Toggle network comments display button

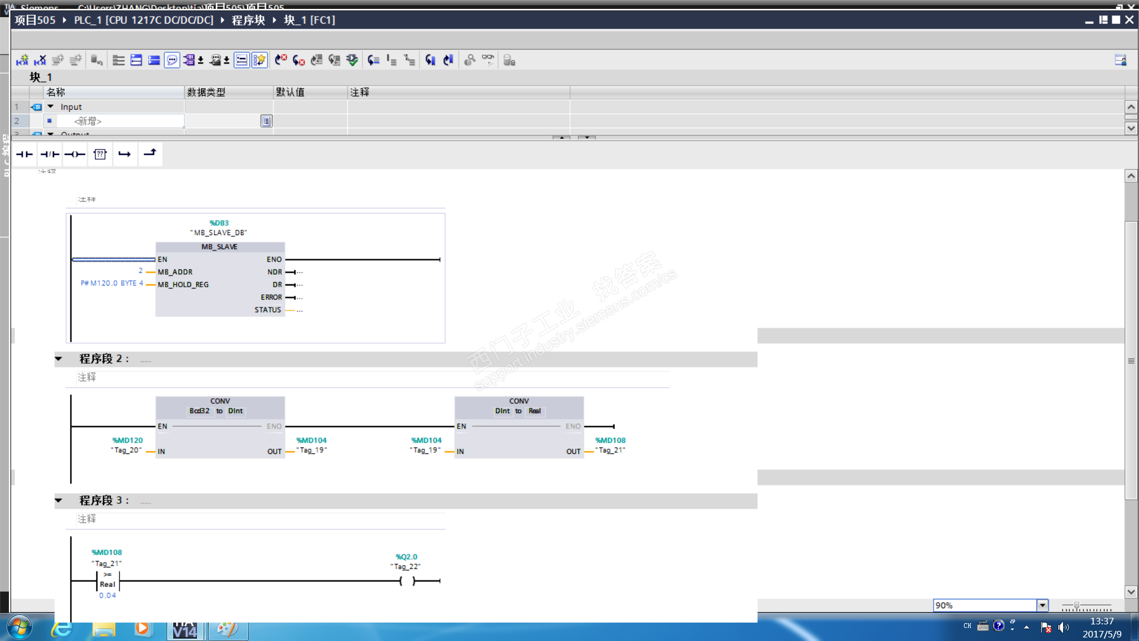tap(241, 60)
